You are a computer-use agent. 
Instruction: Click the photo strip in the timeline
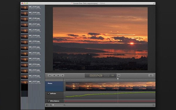tap(111, 86)
